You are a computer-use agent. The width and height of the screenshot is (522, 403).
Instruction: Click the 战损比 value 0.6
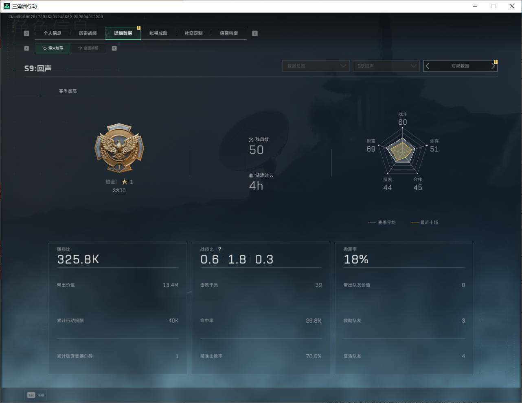pyautogui.click(x=210, y=260)
